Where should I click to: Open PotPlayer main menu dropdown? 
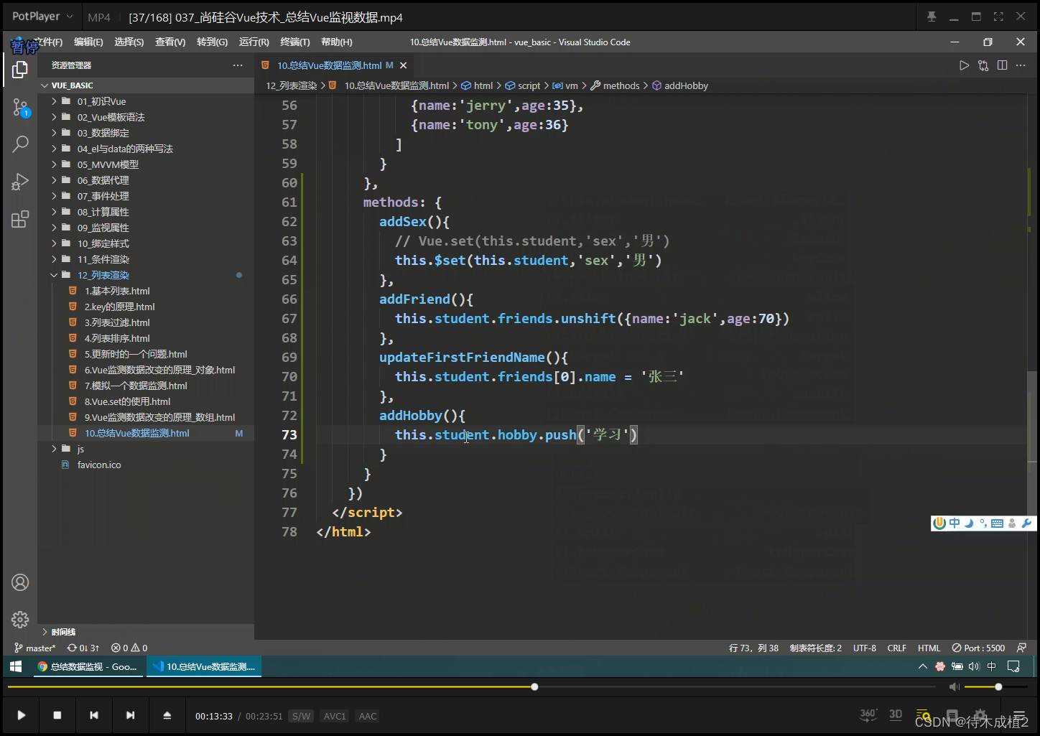(43, 17)
